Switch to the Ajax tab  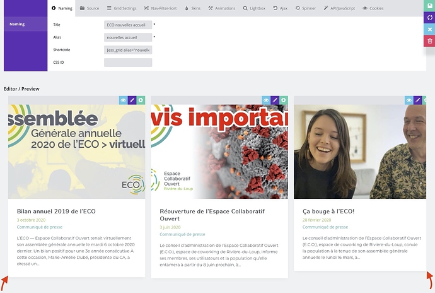click(280, 8)
